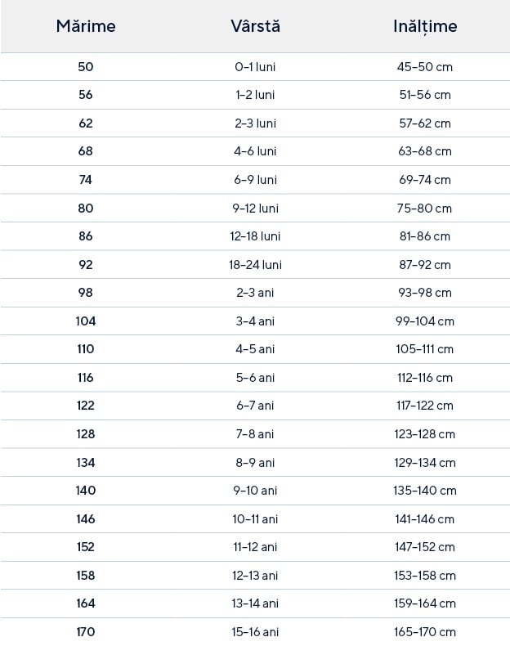The height and width of the screenshot is (646, 510).
Task: Select the size 98 cell
Action: [86, 293]
